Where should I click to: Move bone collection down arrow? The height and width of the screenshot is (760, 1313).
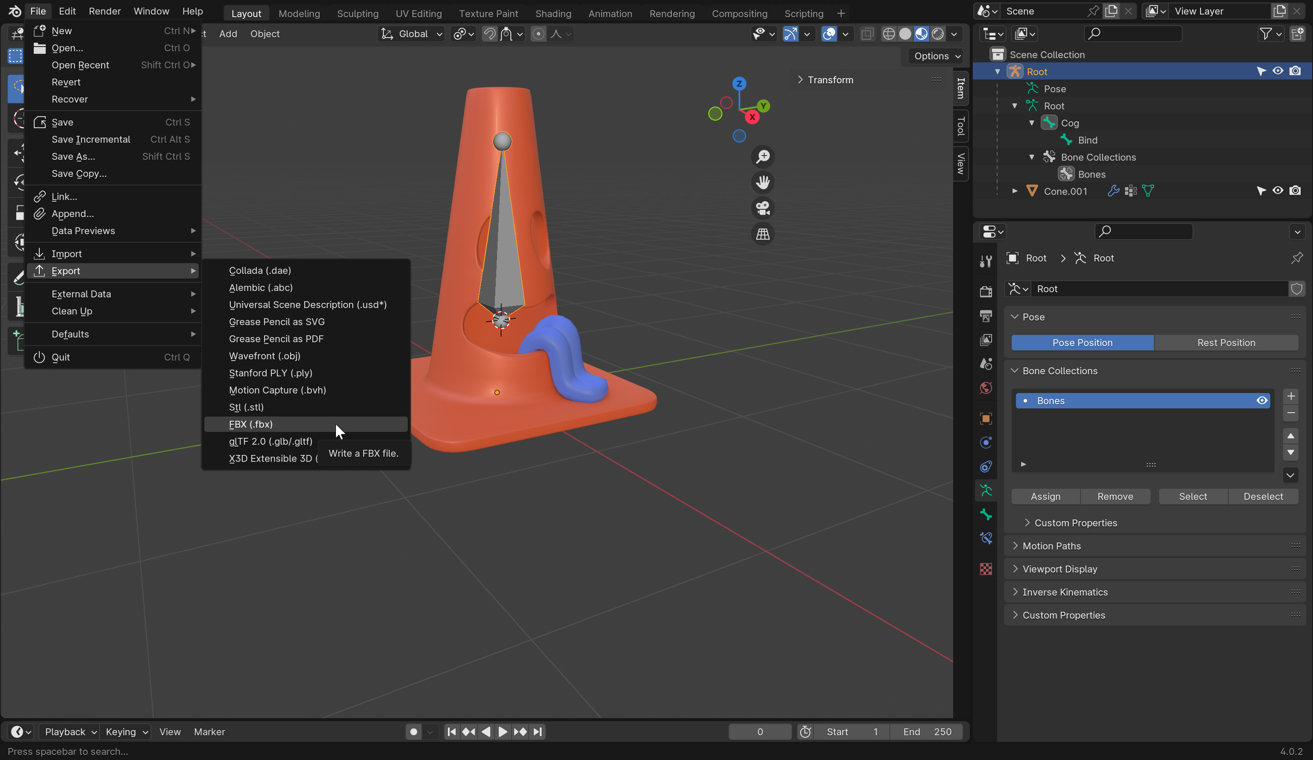click(x=1291, y=453)
